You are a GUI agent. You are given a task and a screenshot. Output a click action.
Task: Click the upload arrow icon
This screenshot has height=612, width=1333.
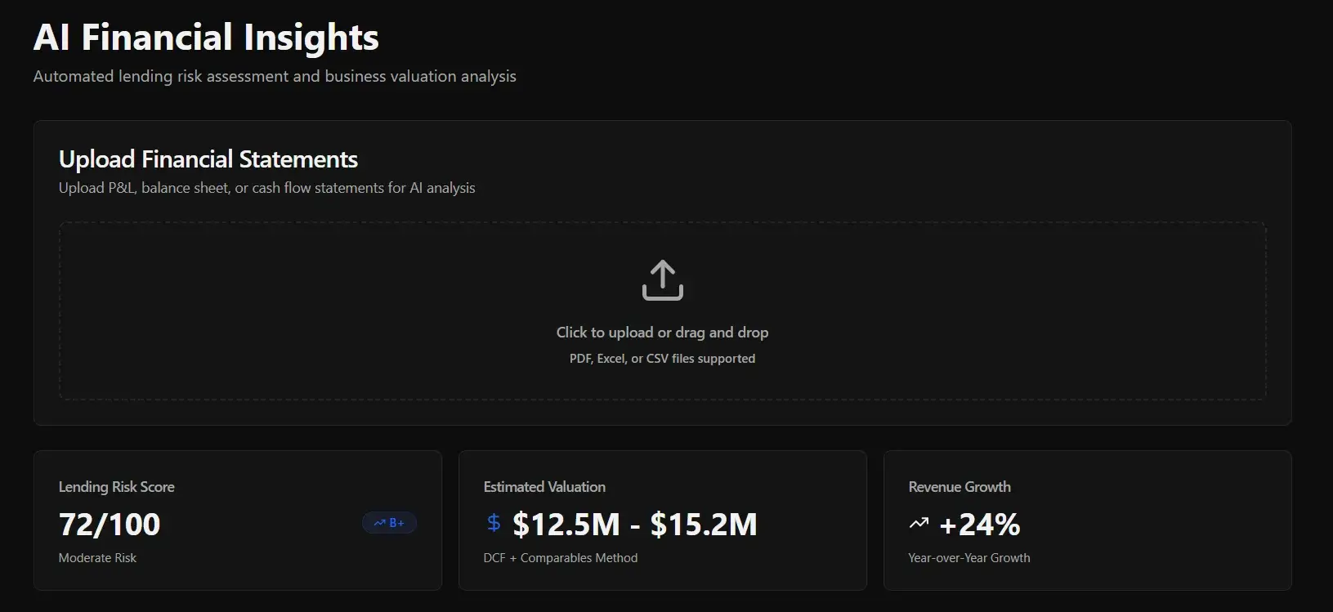[x=662, y=280]
